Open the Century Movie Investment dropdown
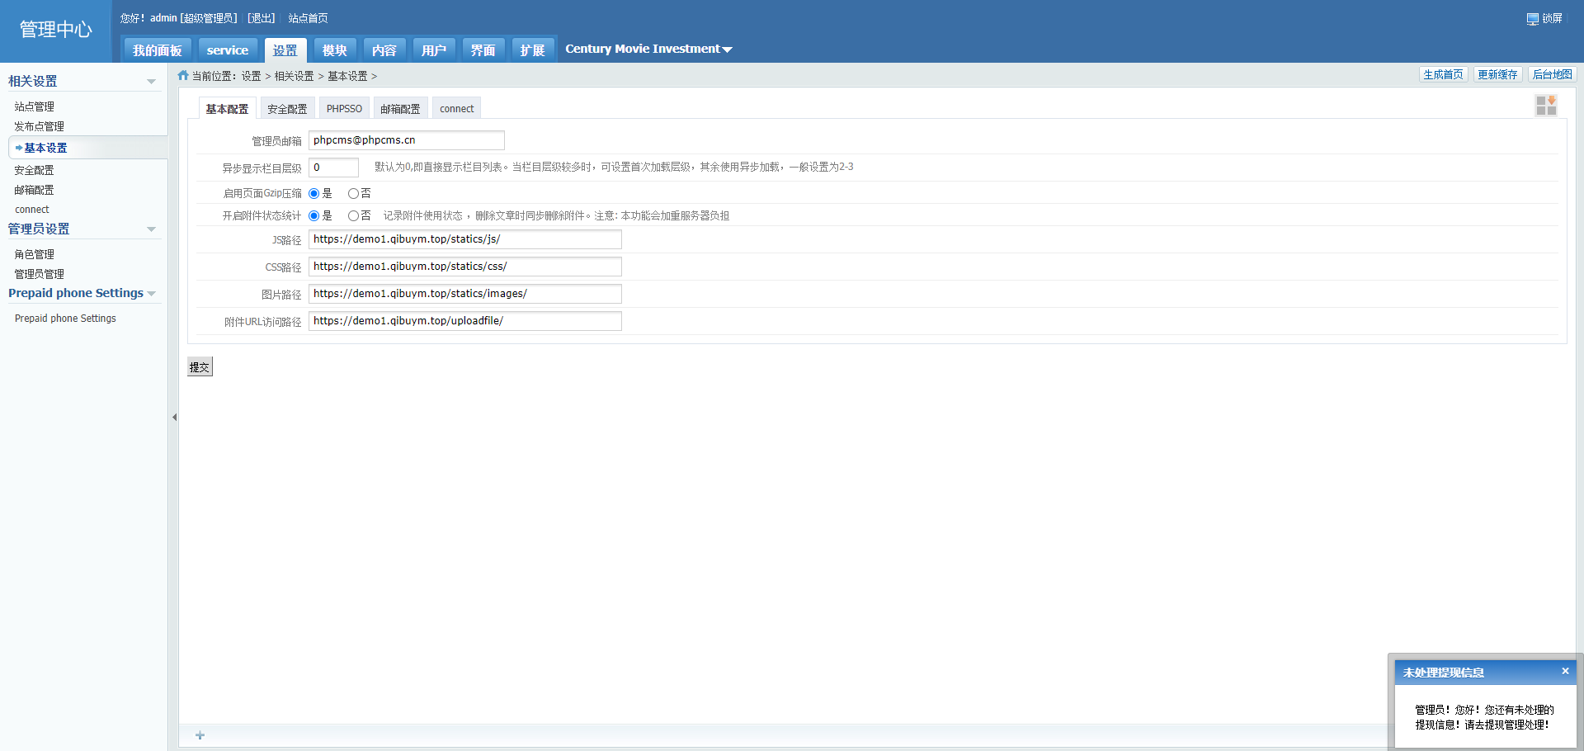This screenshot has height=751, width=1584. [x=648, y=49]
